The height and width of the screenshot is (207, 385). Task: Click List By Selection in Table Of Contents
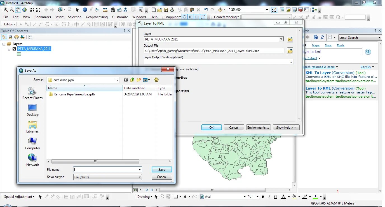pyautogui.click(x=23, y=37)
